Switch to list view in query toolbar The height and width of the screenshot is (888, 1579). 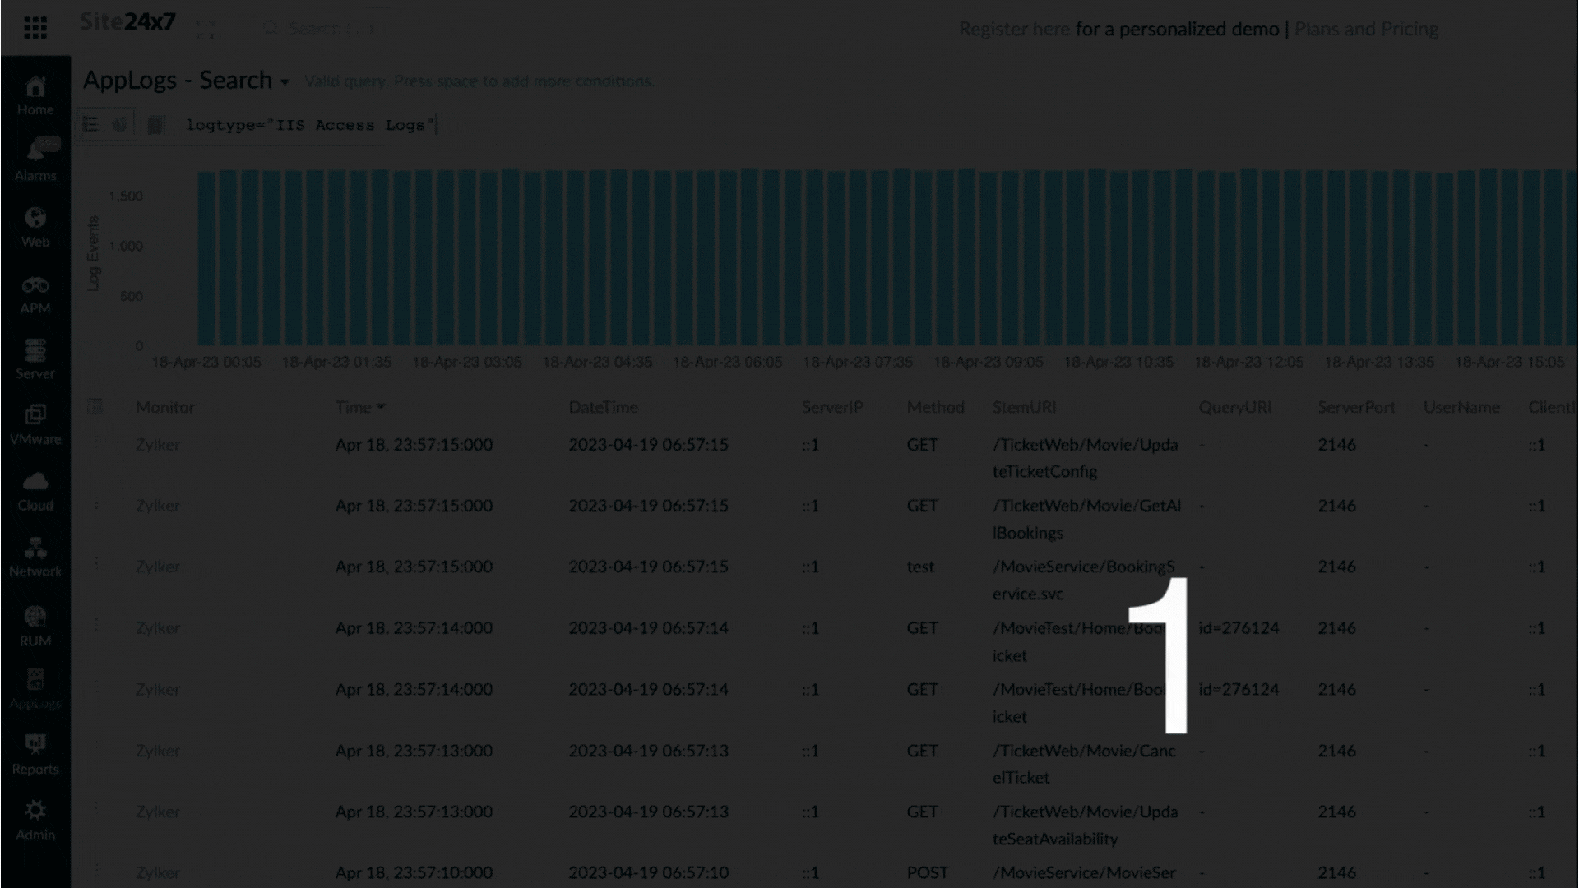tap(90, 124)
